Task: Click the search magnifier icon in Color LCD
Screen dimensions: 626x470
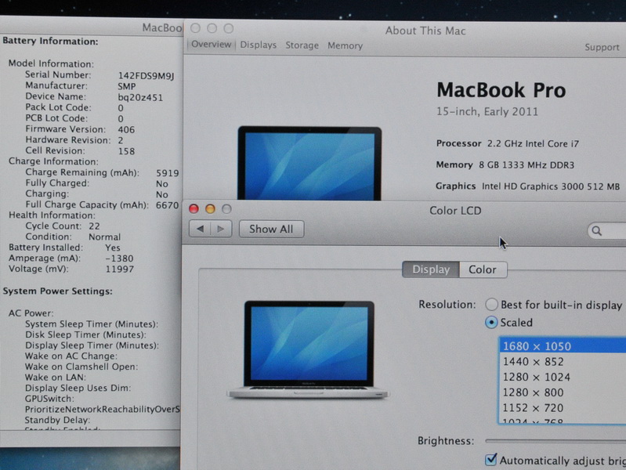Action: click(x=597, y=231)
